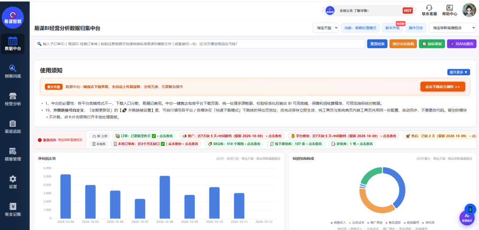Open the 淘宝菲斯盾旗舰店 store dropdown
The image size is (479, 230).
[x=452, y=28]
